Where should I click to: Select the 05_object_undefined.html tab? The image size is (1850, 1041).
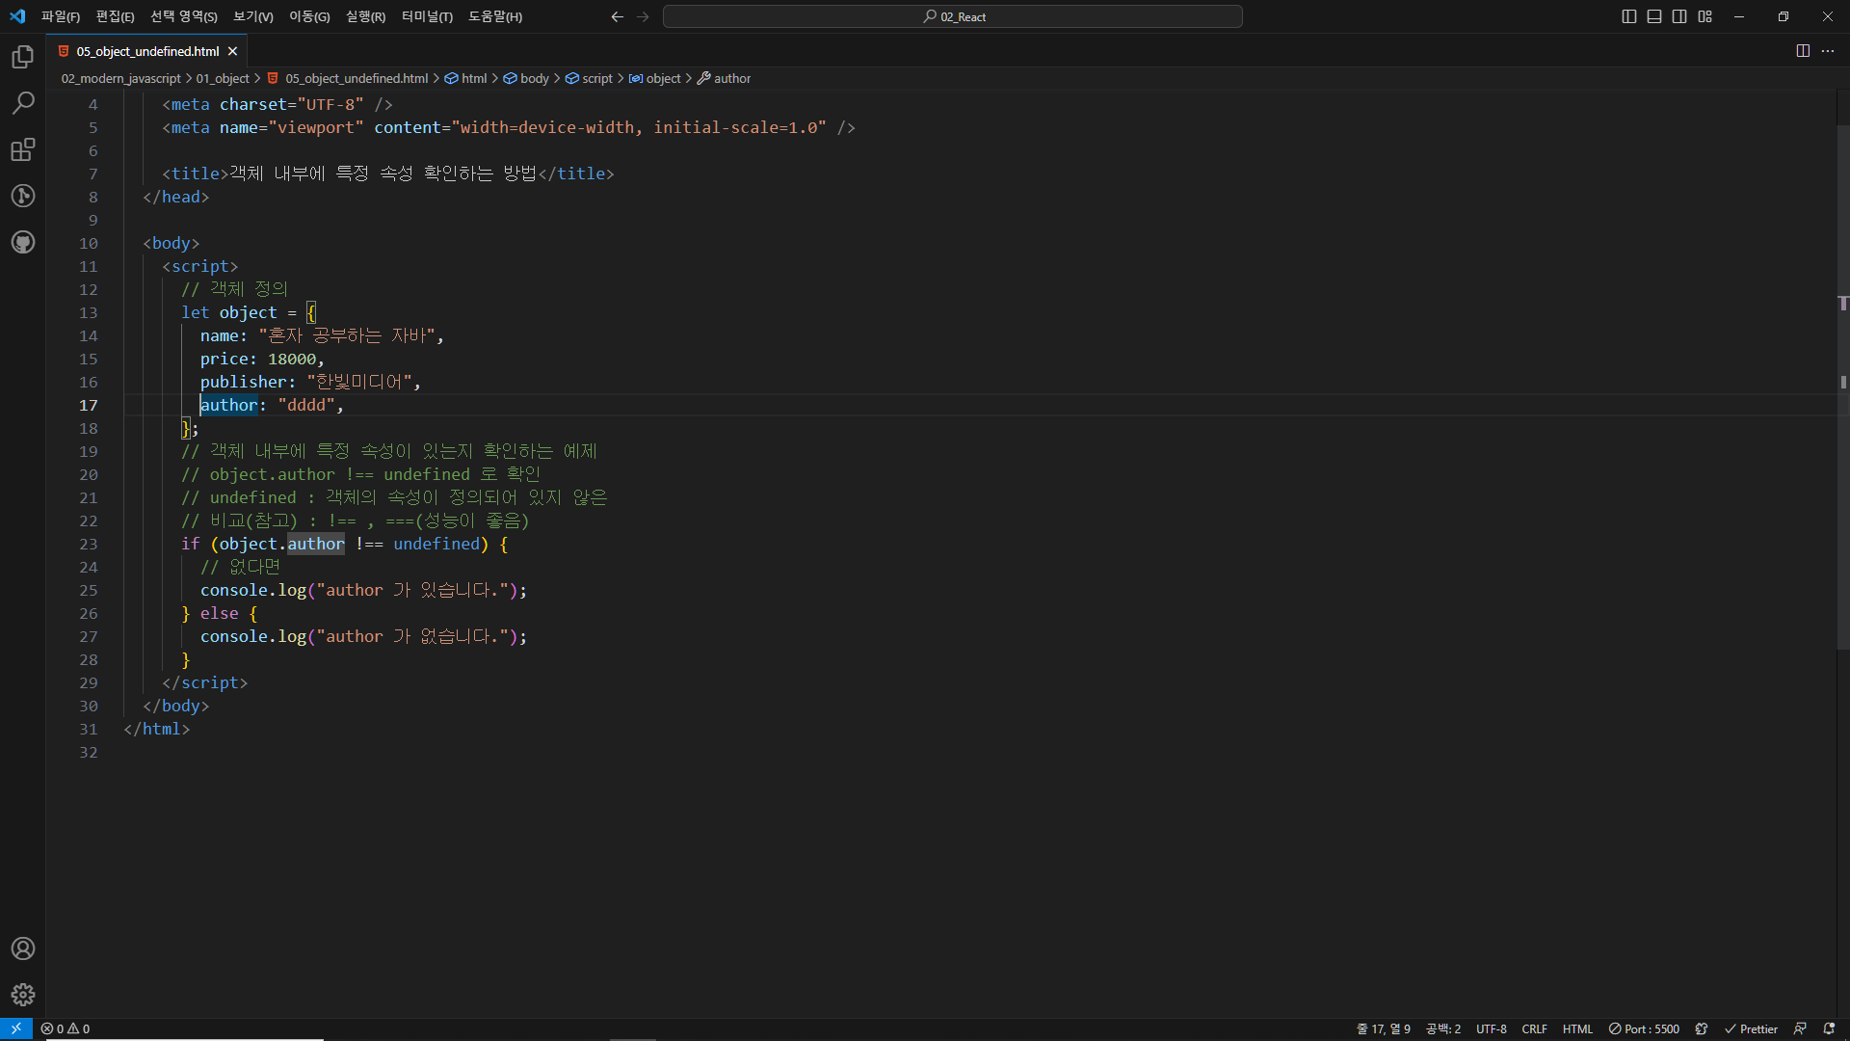coord(147,51)
